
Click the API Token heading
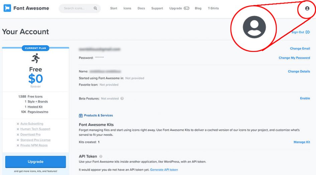tap(88, 156)
